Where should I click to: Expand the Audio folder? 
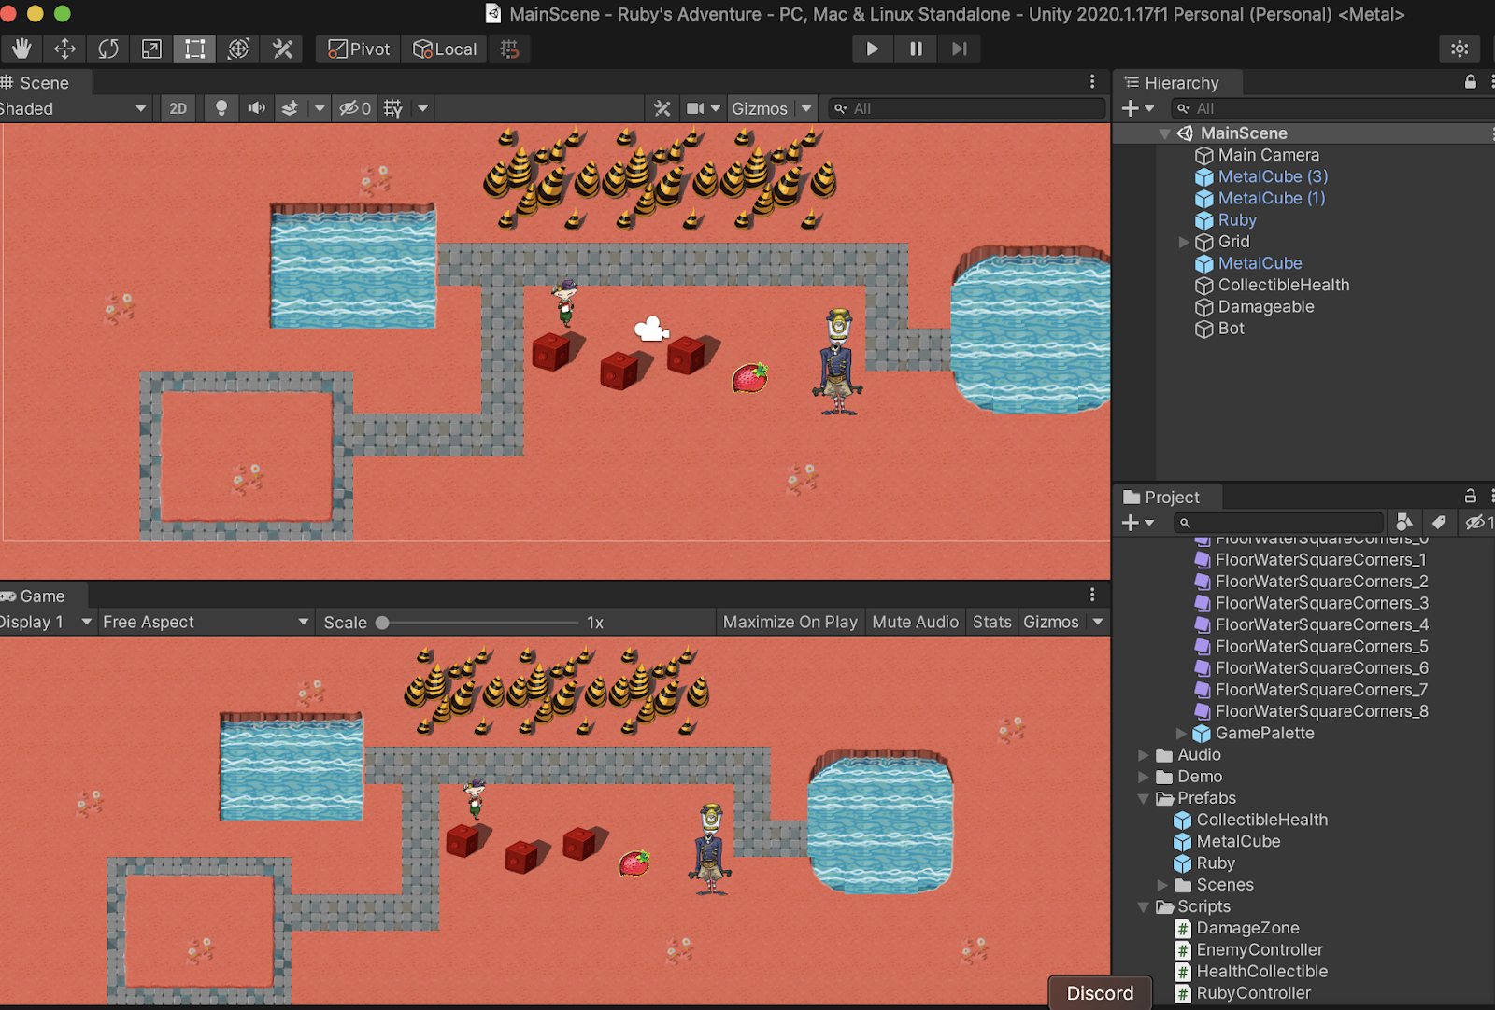1144,755
